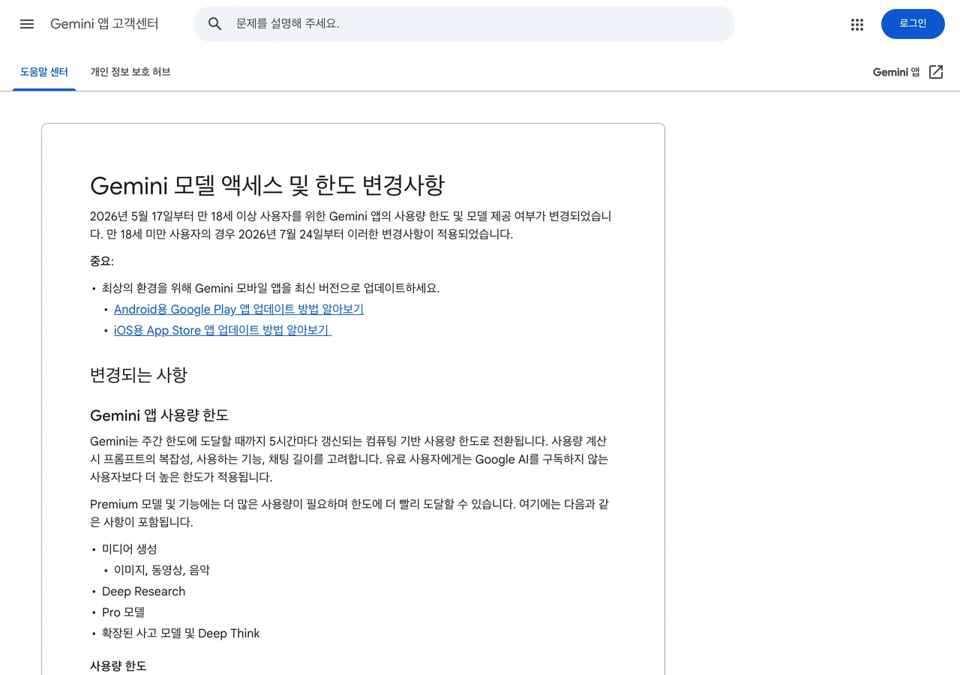The height and width of the screenshot is (675, 960).
Task: Click the 변경되는 사항 heading
Action: tap(139, 375)
